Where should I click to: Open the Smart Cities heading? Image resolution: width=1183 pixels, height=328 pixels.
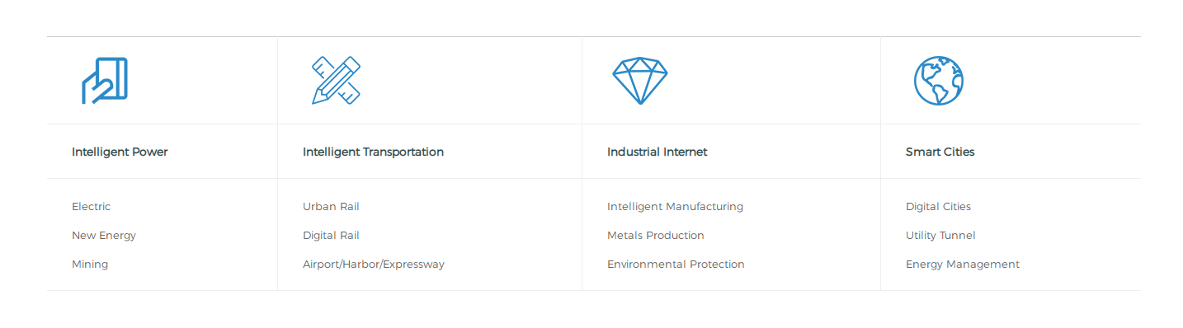click(x=940, y=152)
